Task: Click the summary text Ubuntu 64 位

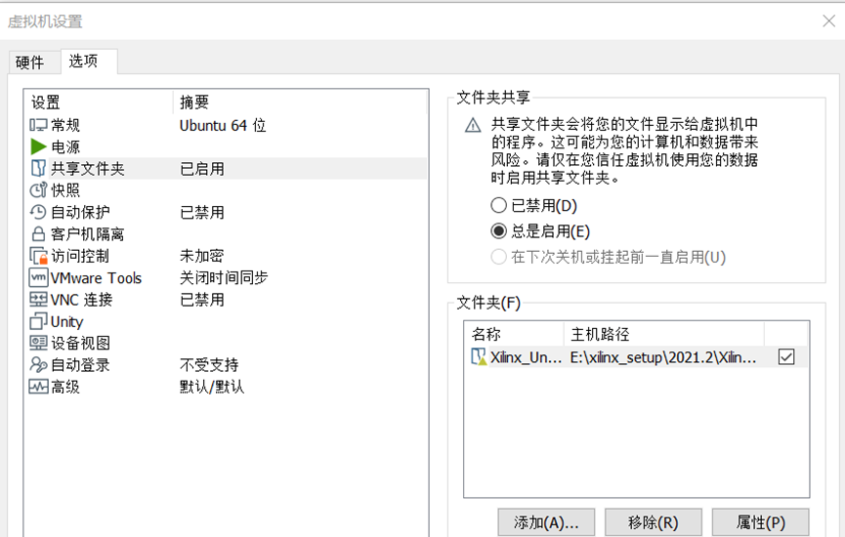Action: (x=223, y=126)
